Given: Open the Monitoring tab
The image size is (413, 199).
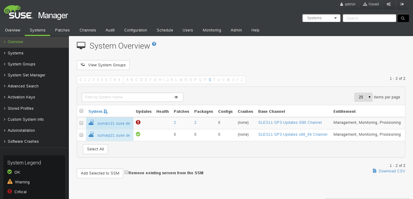Looking at the screenshot, I should 212,30.
